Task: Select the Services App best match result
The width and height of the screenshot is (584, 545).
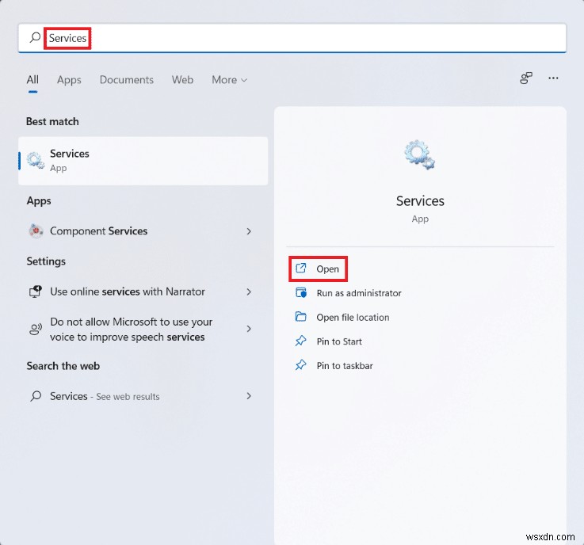Action: click(x=143, y=161)
